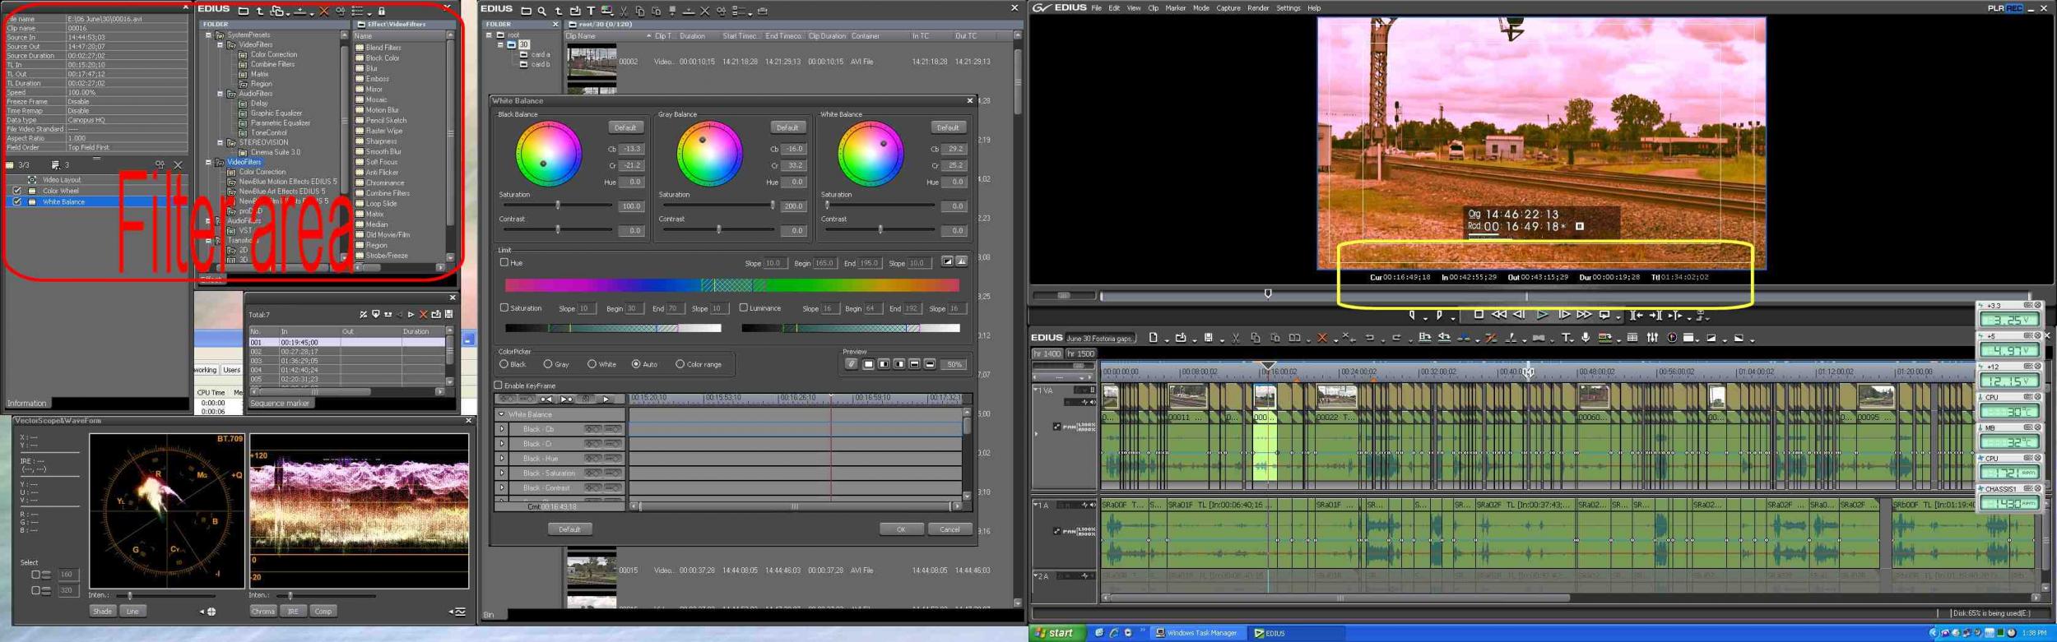The image size is (2057, 642).
Task: Open the Audio Mixer faders icon
Action: [x=1652, y=338]
